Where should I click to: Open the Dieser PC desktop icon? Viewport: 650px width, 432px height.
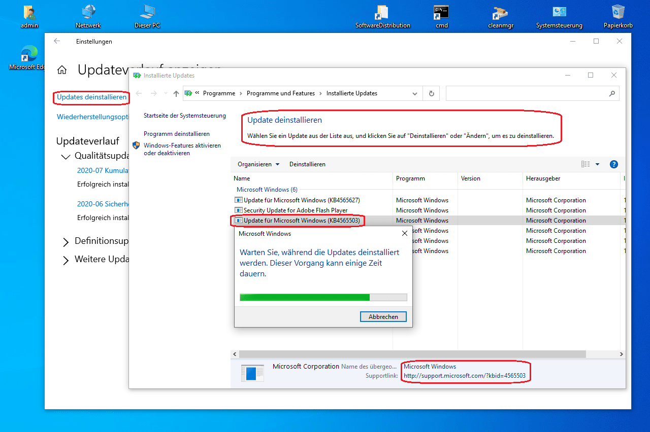[x=147, y=17]
